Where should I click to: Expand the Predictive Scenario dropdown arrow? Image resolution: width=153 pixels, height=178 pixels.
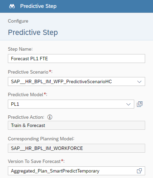click(x=139, y=81)
